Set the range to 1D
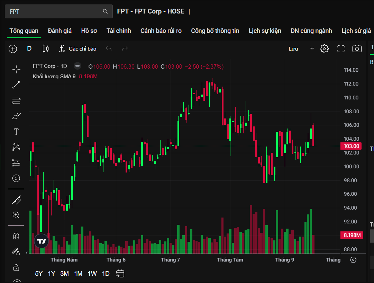 [x=106, y=273]
